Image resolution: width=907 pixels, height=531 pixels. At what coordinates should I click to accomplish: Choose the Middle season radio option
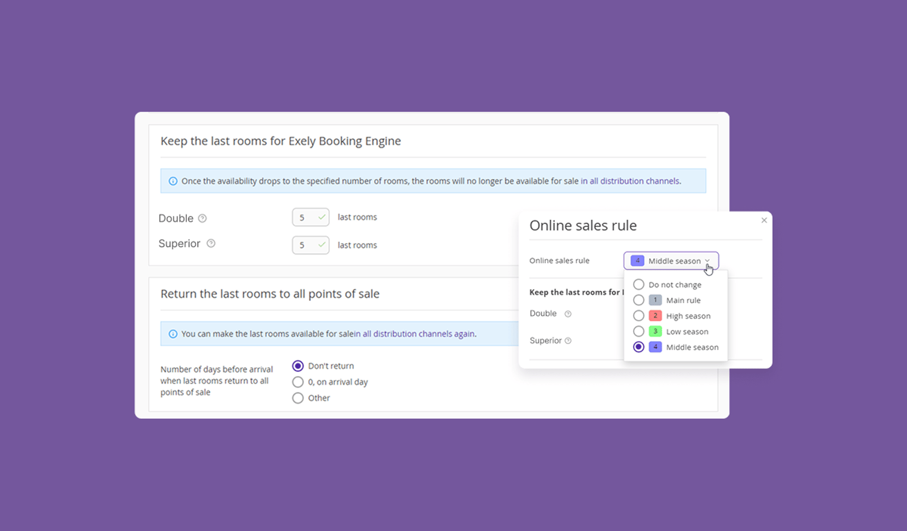pos(638,347)
